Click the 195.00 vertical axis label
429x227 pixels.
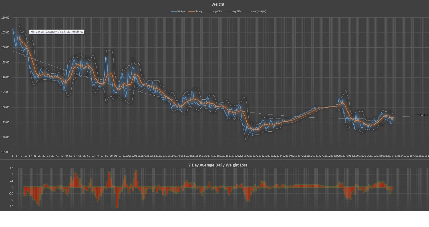click(5, 63)
